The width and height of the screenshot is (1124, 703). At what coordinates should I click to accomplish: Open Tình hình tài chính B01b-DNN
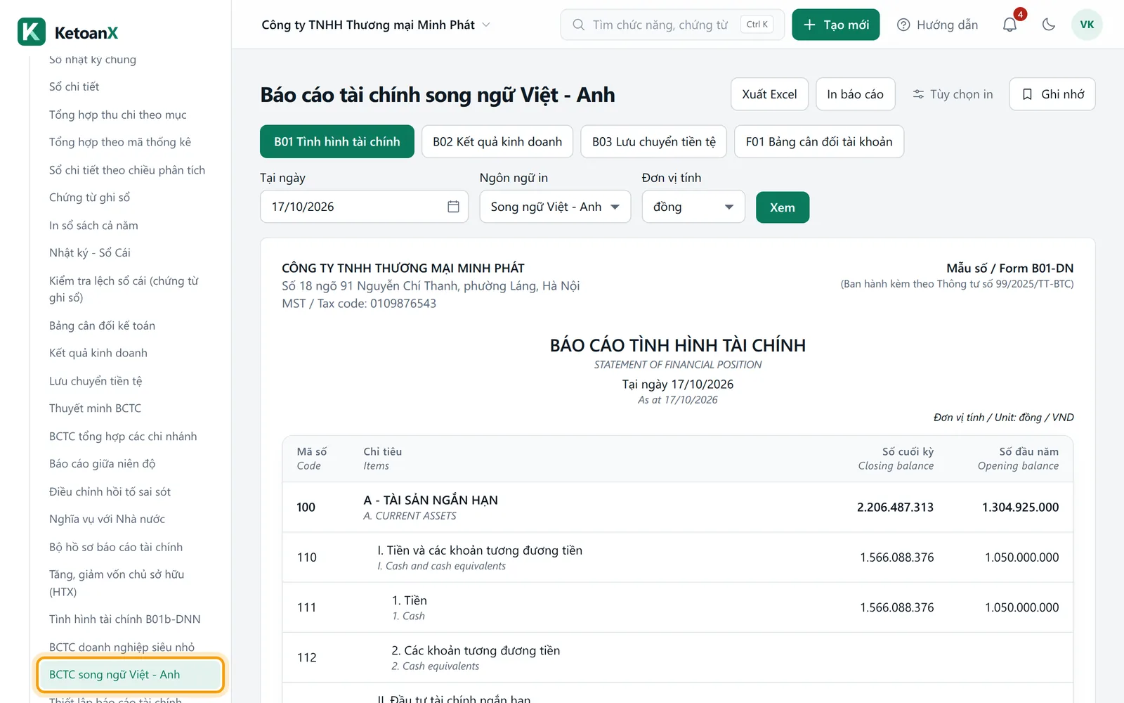click(124, 619)
